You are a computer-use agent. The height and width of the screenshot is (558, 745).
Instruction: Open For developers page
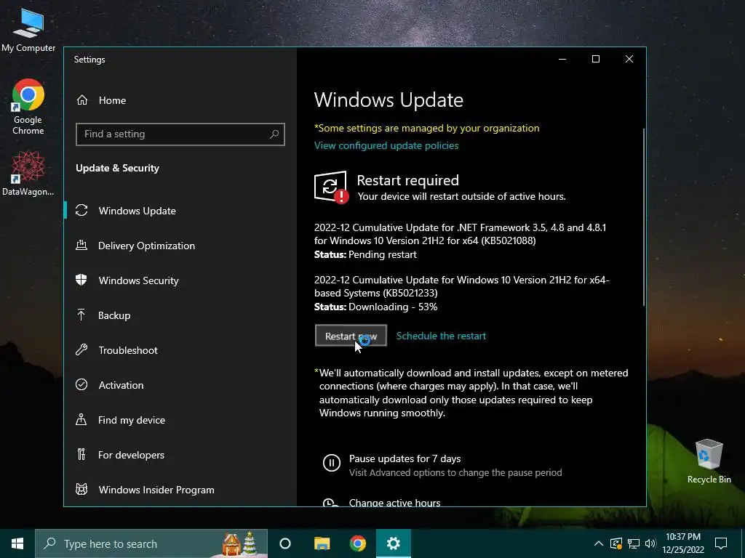click(131, 455)
